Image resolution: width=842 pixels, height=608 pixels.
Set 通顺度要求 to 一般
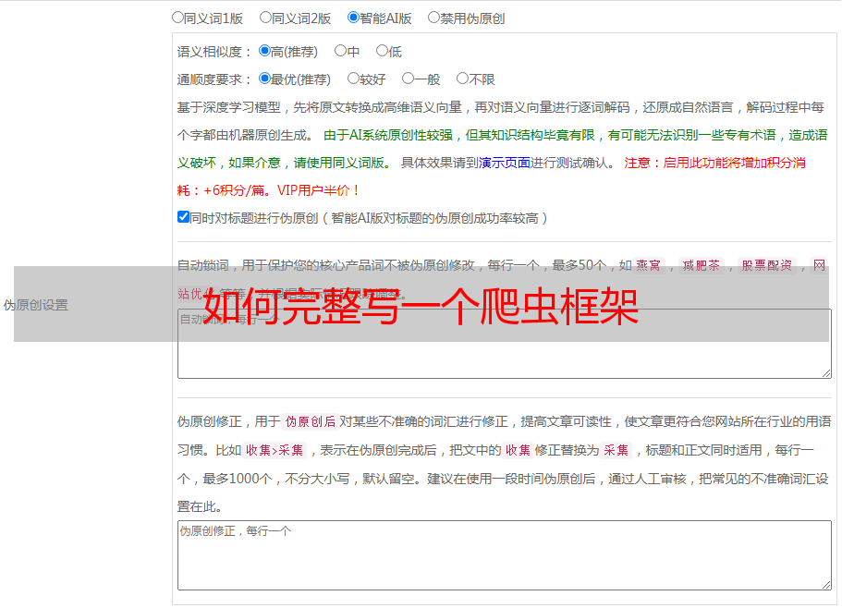409,79
